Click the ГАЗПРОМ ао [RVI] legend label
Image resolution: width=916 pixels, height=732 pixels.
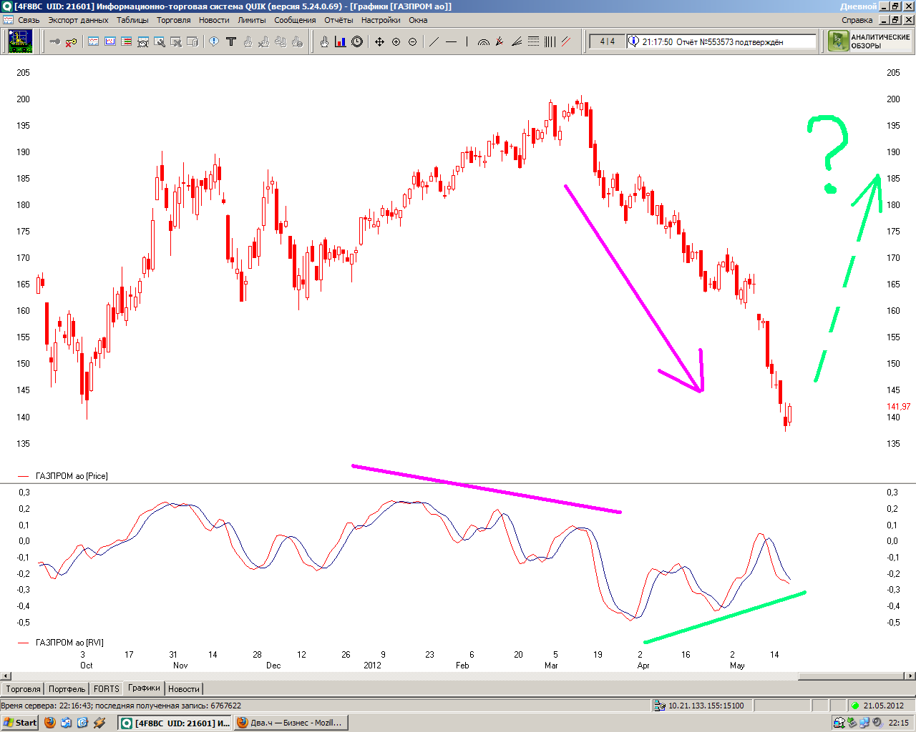click(x=69, y=643)
